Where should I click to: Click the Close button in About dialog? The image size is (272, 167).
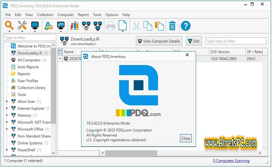[x=186, y=138]
